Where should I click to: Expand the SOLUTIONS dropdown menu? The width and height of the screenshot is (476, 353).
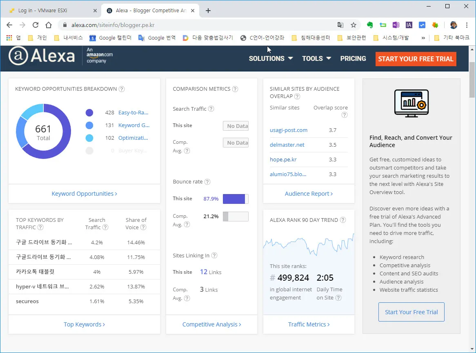click(x=271, y=58)
